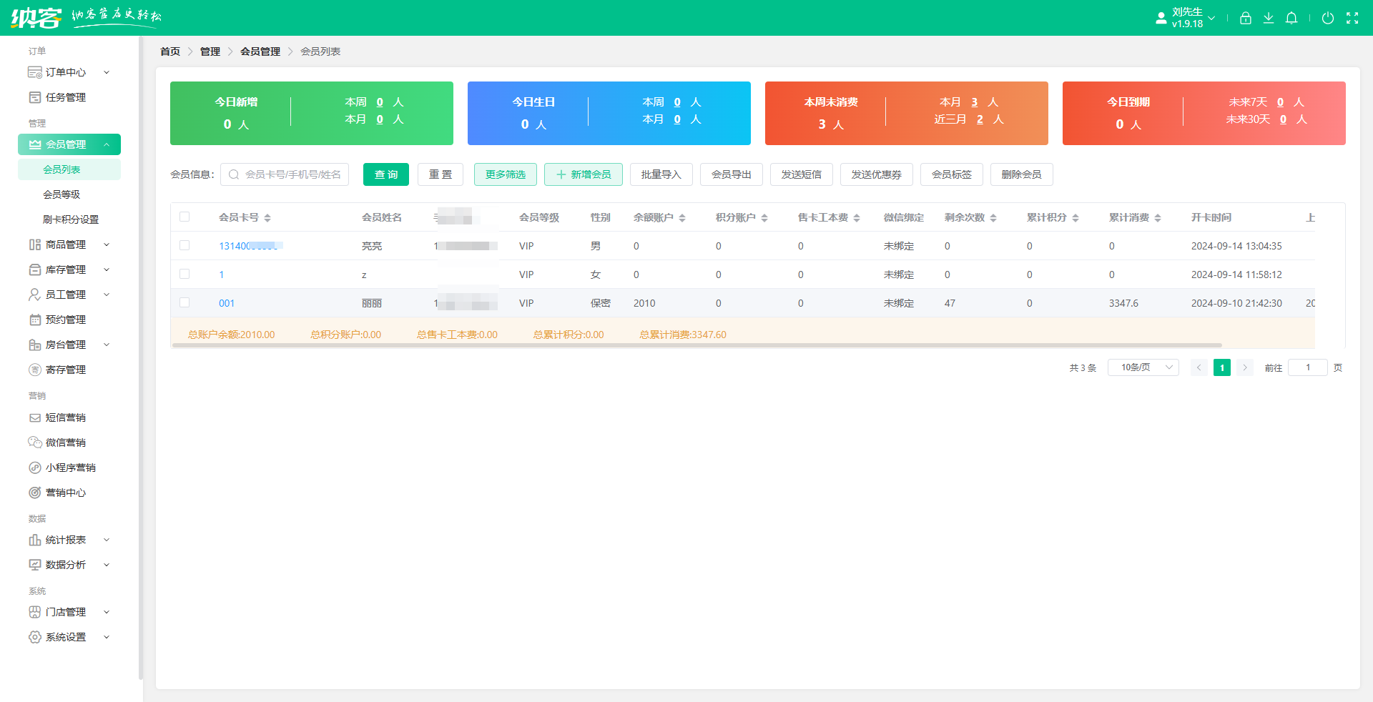Open 寄存管理 in the sidebar
This screenshot has width=1373, height=702.
66,370
